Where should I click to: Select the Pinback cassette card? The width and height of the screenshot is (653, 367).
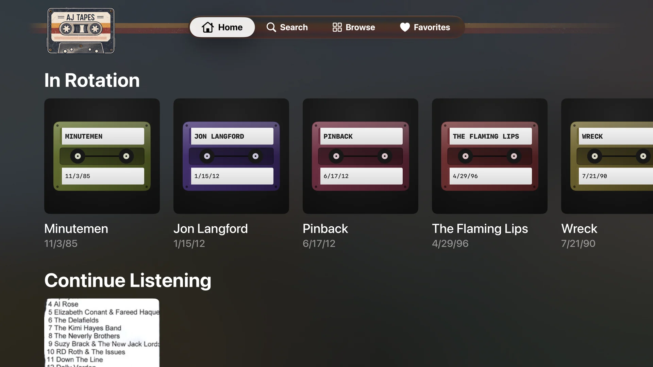[361, 156]
